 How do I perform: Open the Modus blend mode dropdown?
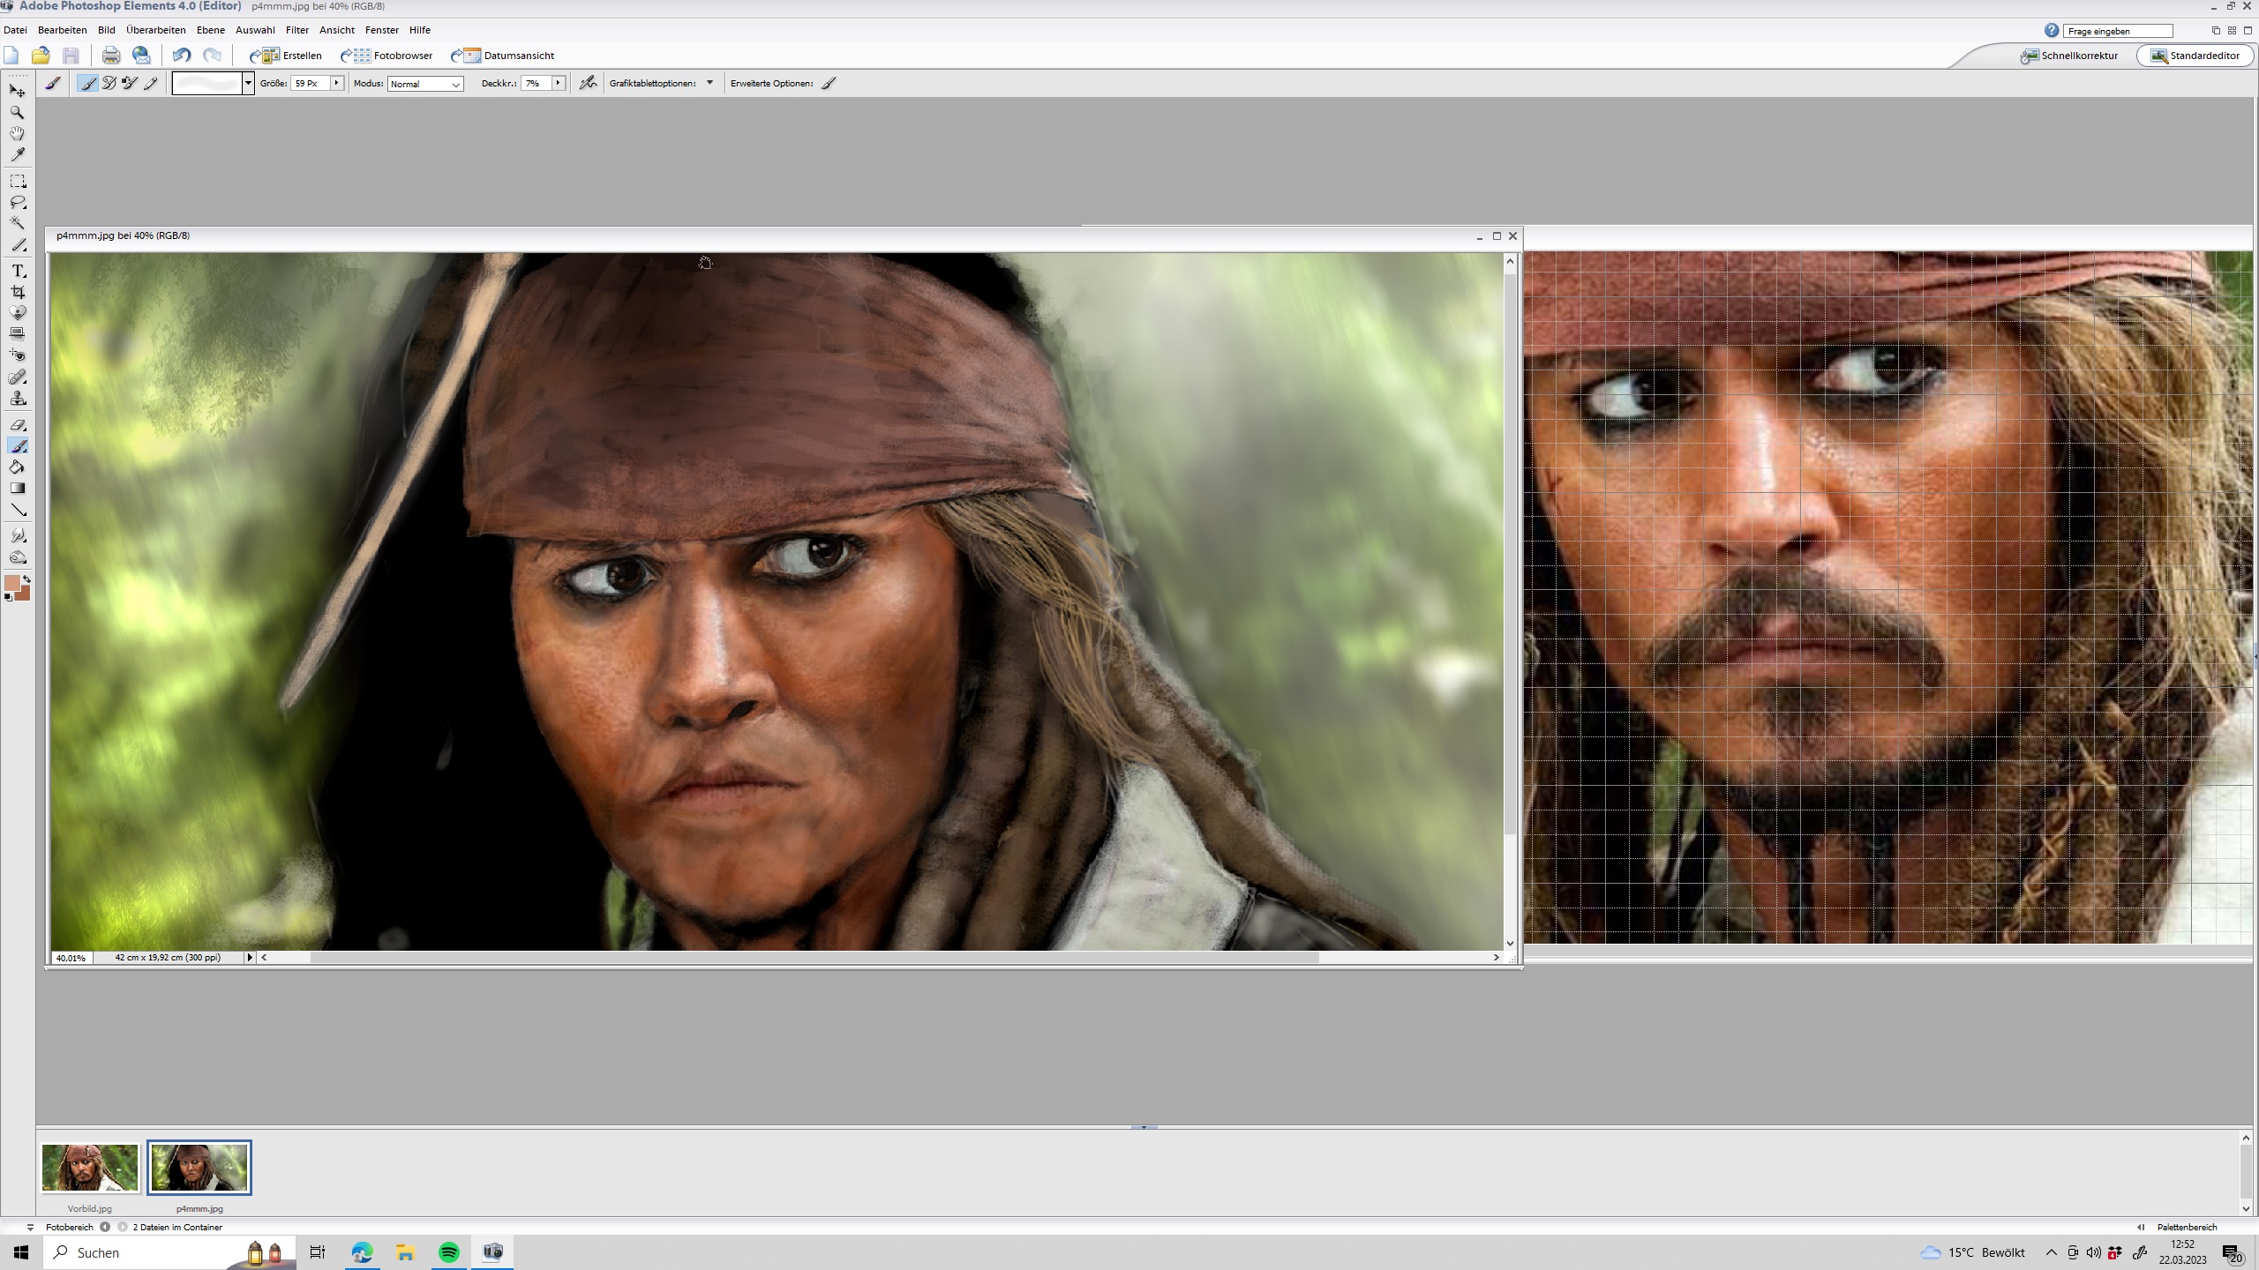point(425,84)
